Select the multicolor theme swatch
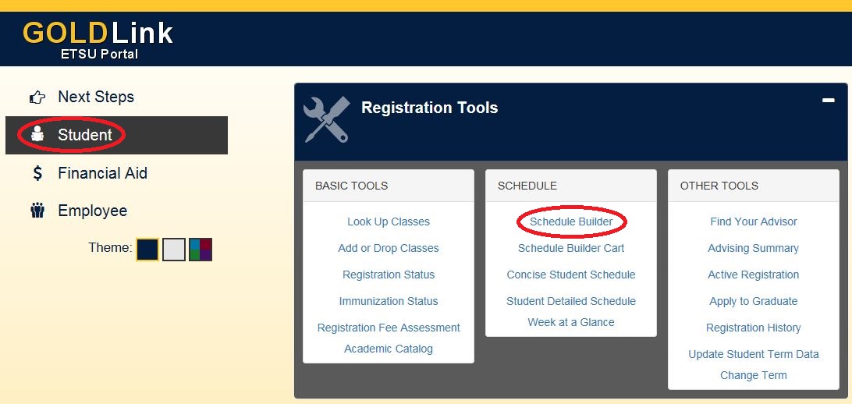The width and height of the screenshot is (852, 404). pos(201,250)
